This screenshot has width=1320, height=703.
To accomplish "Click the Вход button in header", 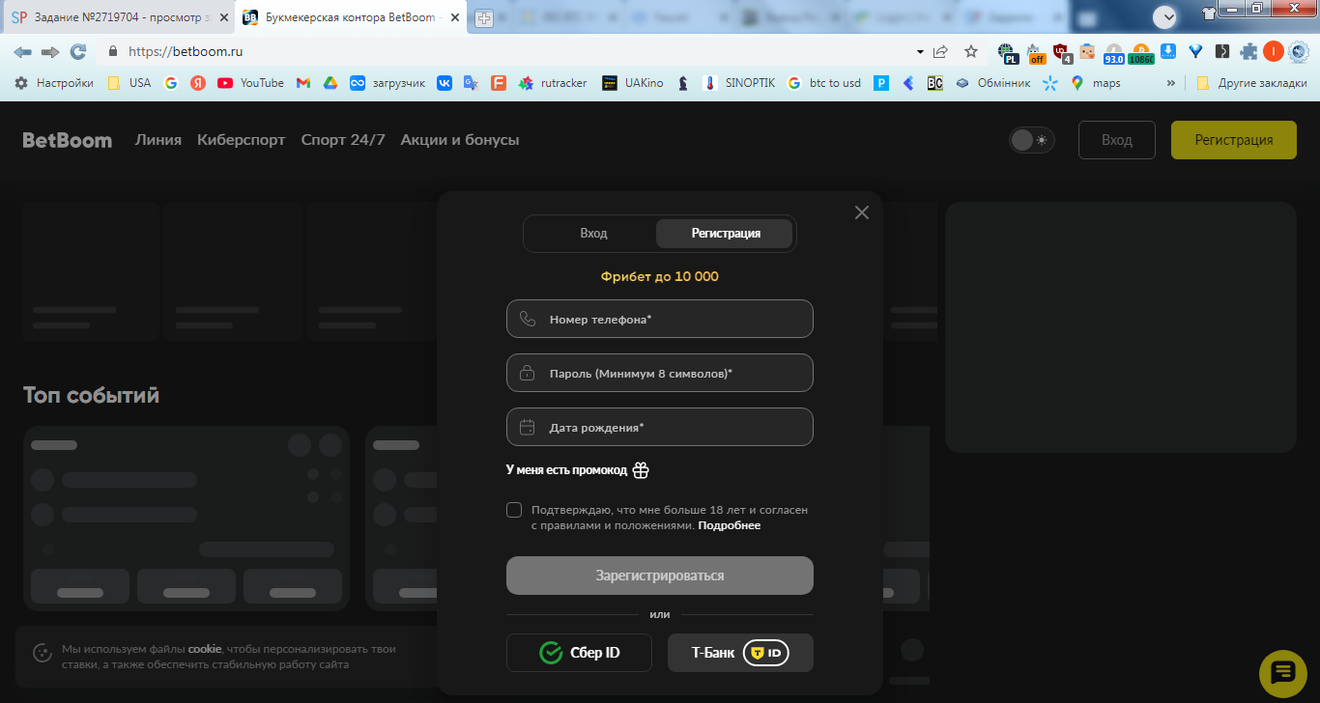I will [1117, 140].
